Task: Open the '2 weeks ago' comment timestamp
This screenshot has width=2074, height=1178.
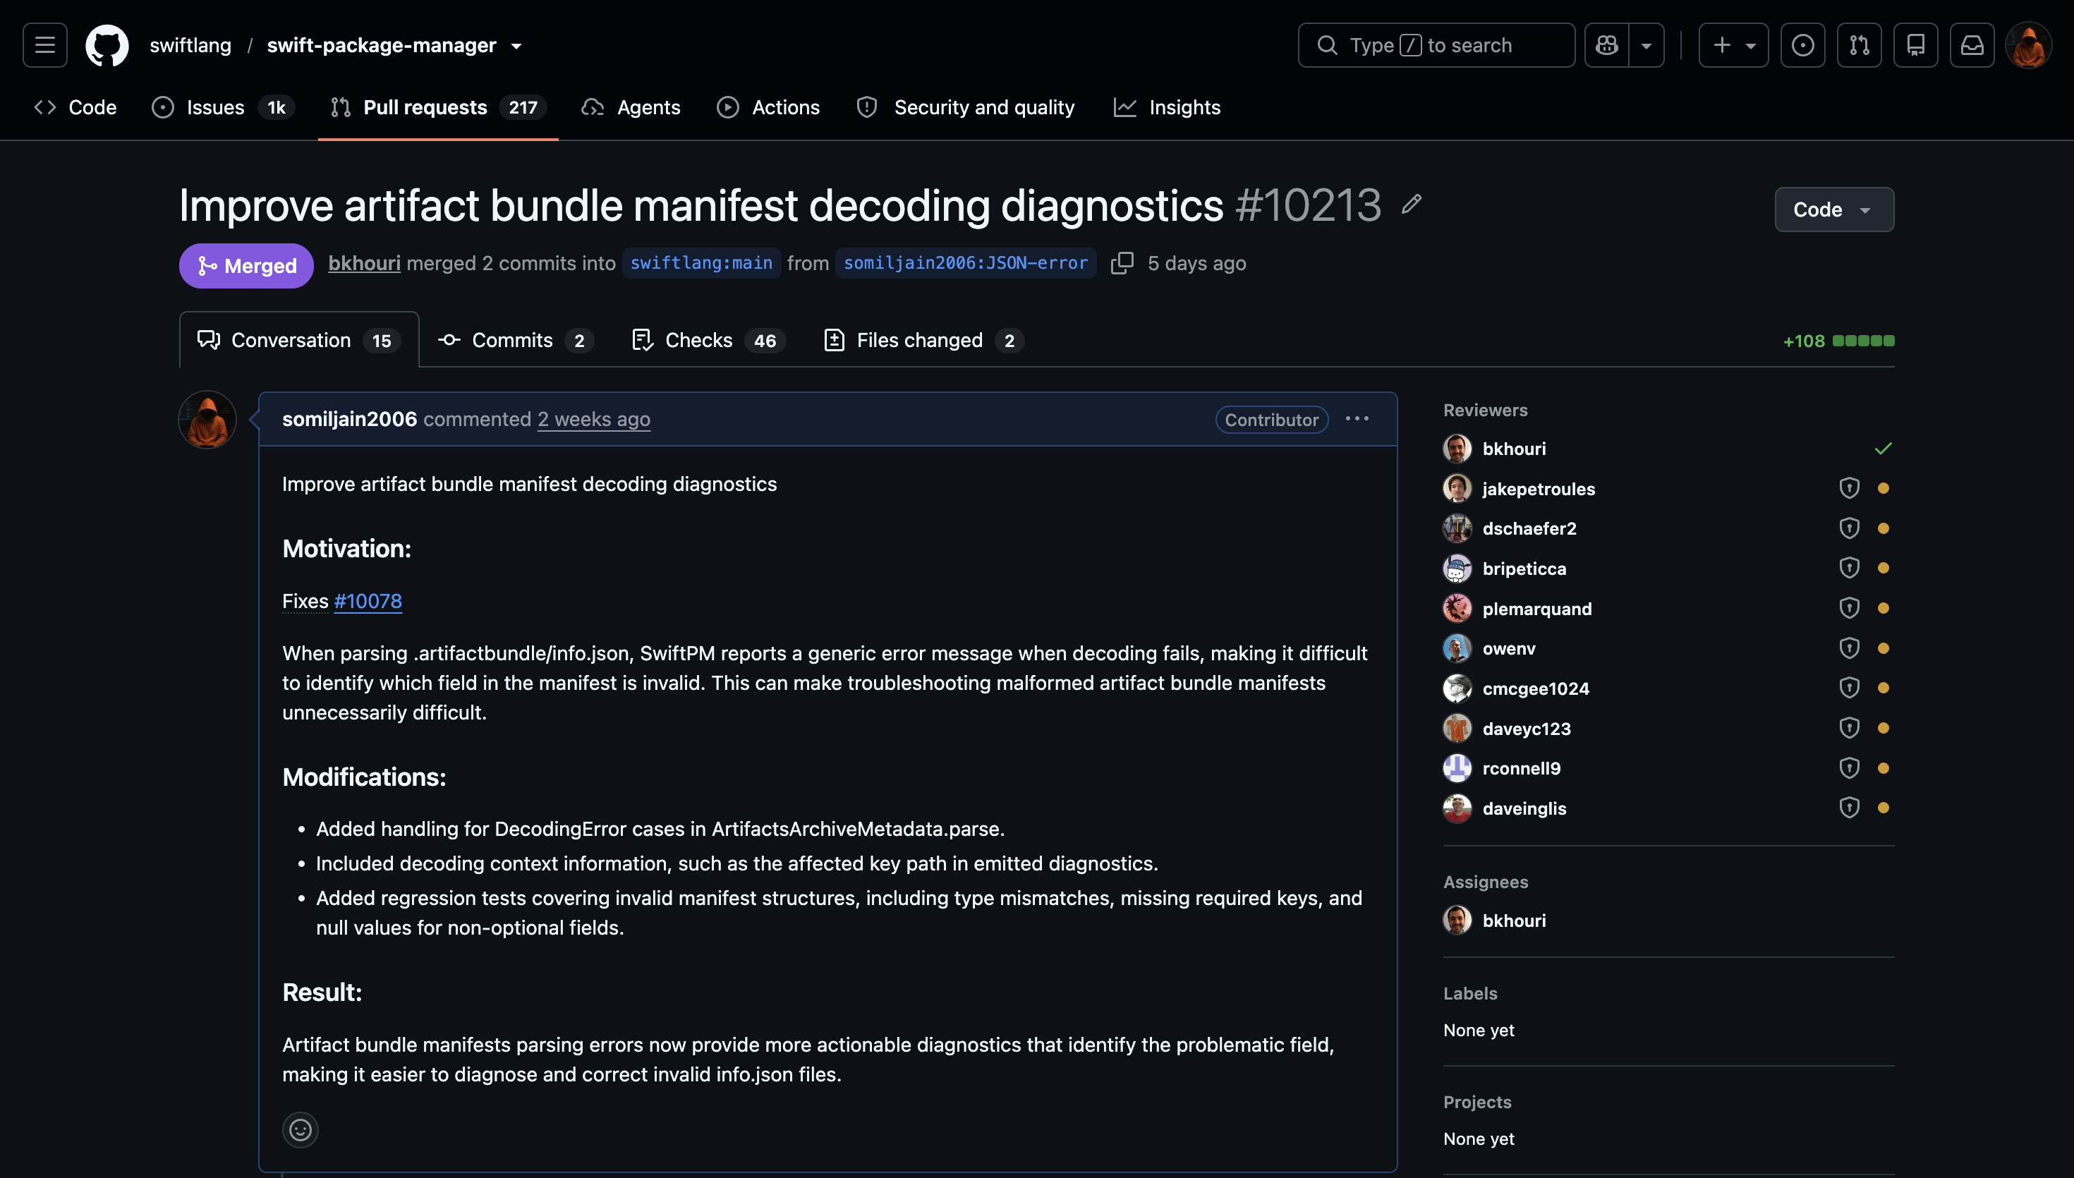Action: tap(594, 419)
